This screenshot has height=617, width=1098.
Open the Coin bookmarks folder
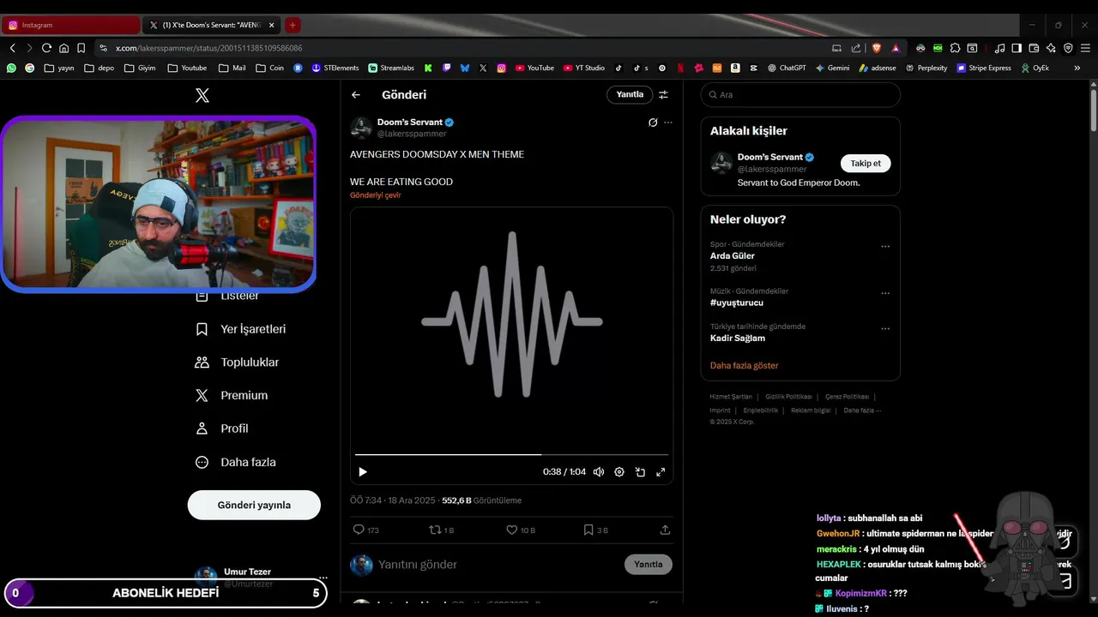click(x=269, y=68)
